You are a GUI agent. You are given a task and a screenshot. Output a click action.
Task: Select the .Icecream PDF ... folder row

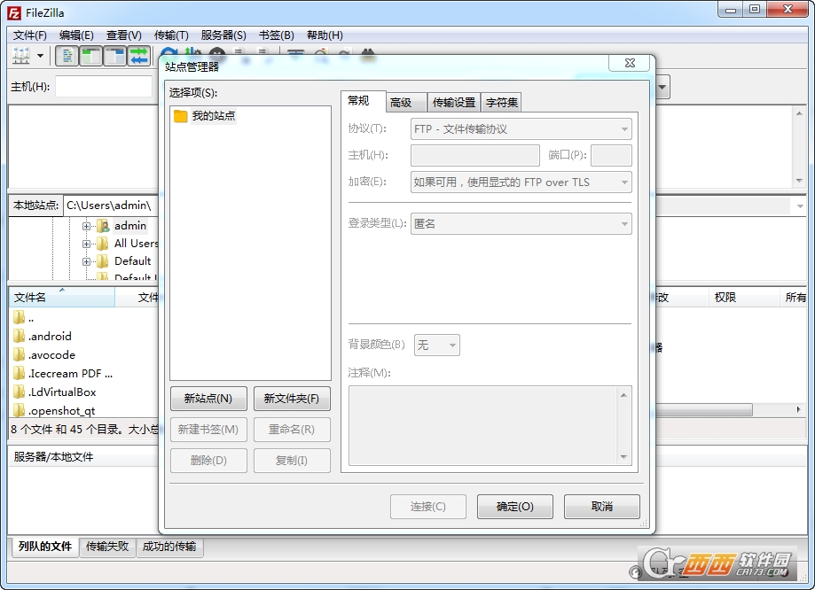[64, 374]
